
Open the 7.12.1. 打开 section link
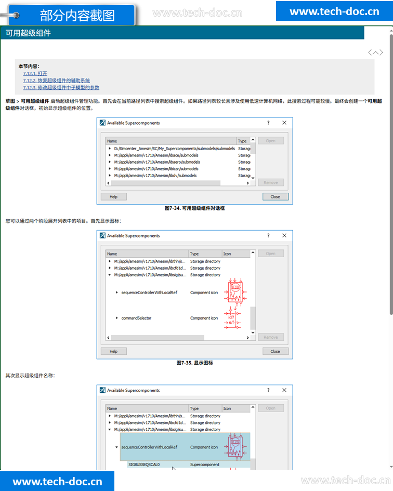tap(35, 73)
